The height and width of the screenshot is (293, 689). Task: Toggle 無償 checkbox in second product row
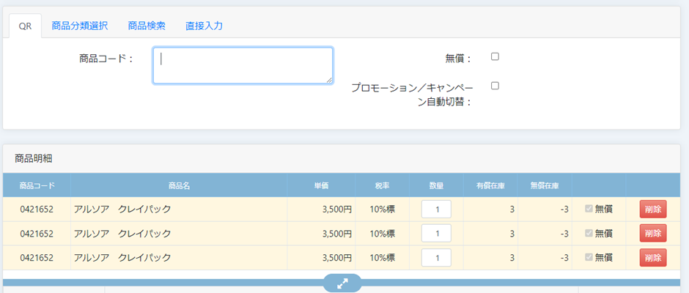588,234
